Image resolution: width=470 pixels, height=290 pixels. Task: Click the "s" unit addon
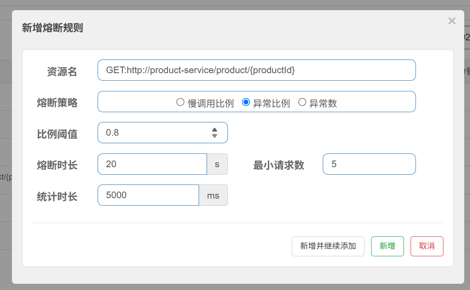coord(217,164)
